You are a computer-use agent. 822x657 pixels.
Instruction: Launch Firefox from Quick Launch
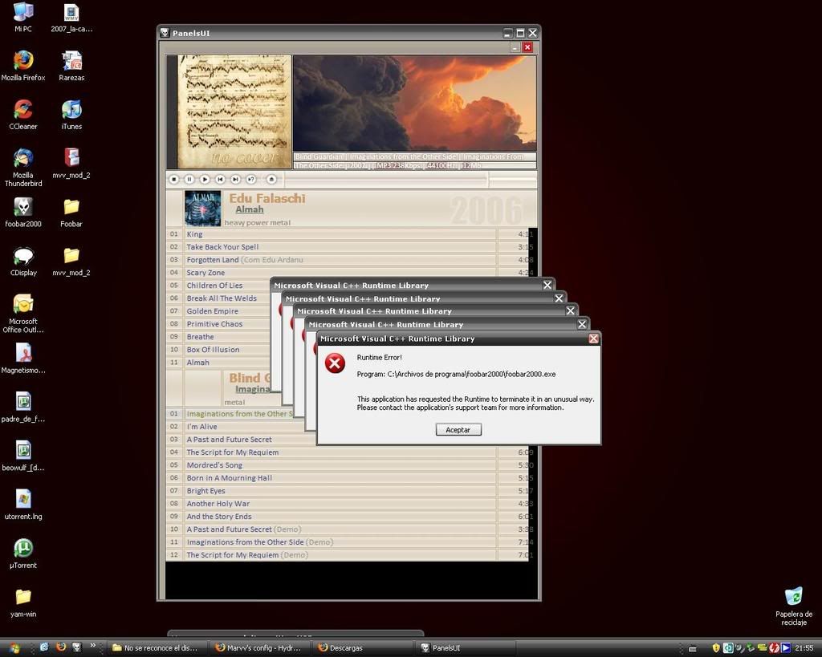coord(61,647)
